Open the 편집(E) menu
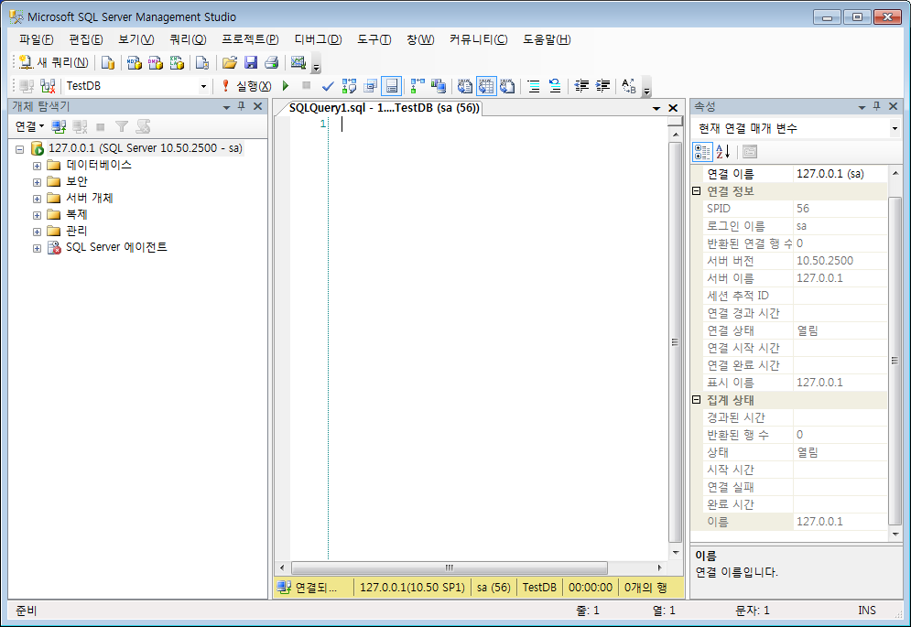 pos(86,39)
